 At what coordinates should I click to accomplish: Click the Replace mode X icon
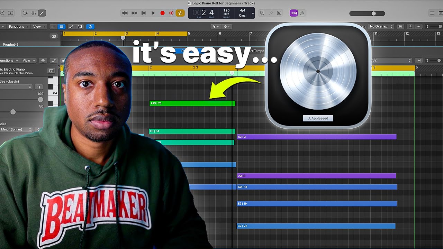[262, 13]
